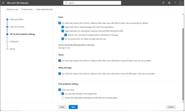
Task: Go to Policies & rules breadcrumb
Action: click(12, 10)
